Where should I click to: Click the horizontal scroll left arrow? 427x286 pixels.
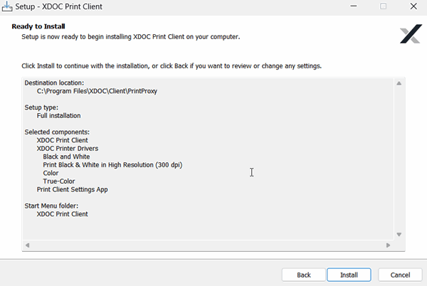coord(28,245)
